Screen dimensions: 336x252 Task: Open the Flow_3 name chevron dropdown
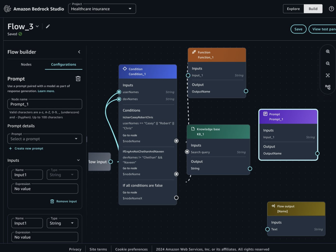pyautogui.click(x=37, y=26)
